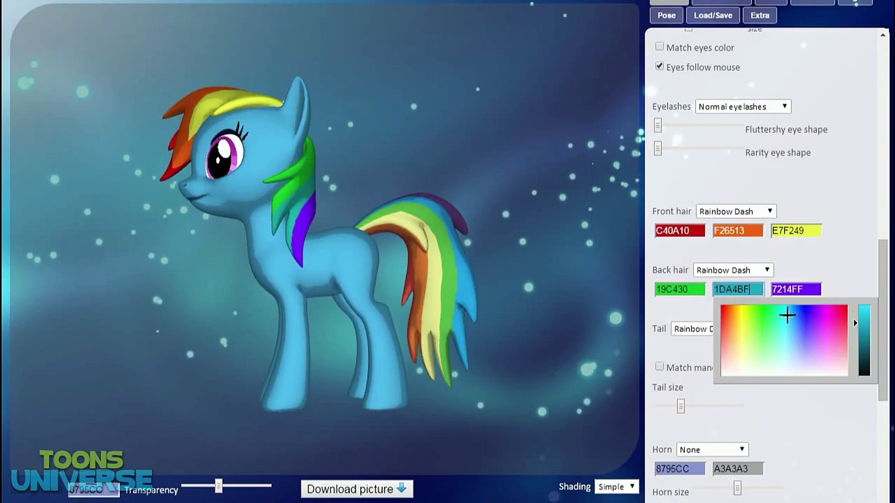Open the Back hair Rainbow Dash dropdown
895x503 pixels.
point(733,270)
